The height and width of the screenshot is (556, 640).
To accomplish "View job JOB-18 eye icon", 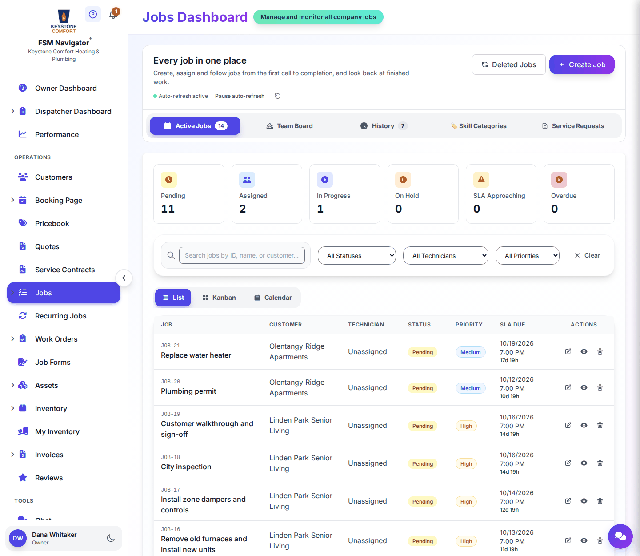I will (x=584, y=463).
